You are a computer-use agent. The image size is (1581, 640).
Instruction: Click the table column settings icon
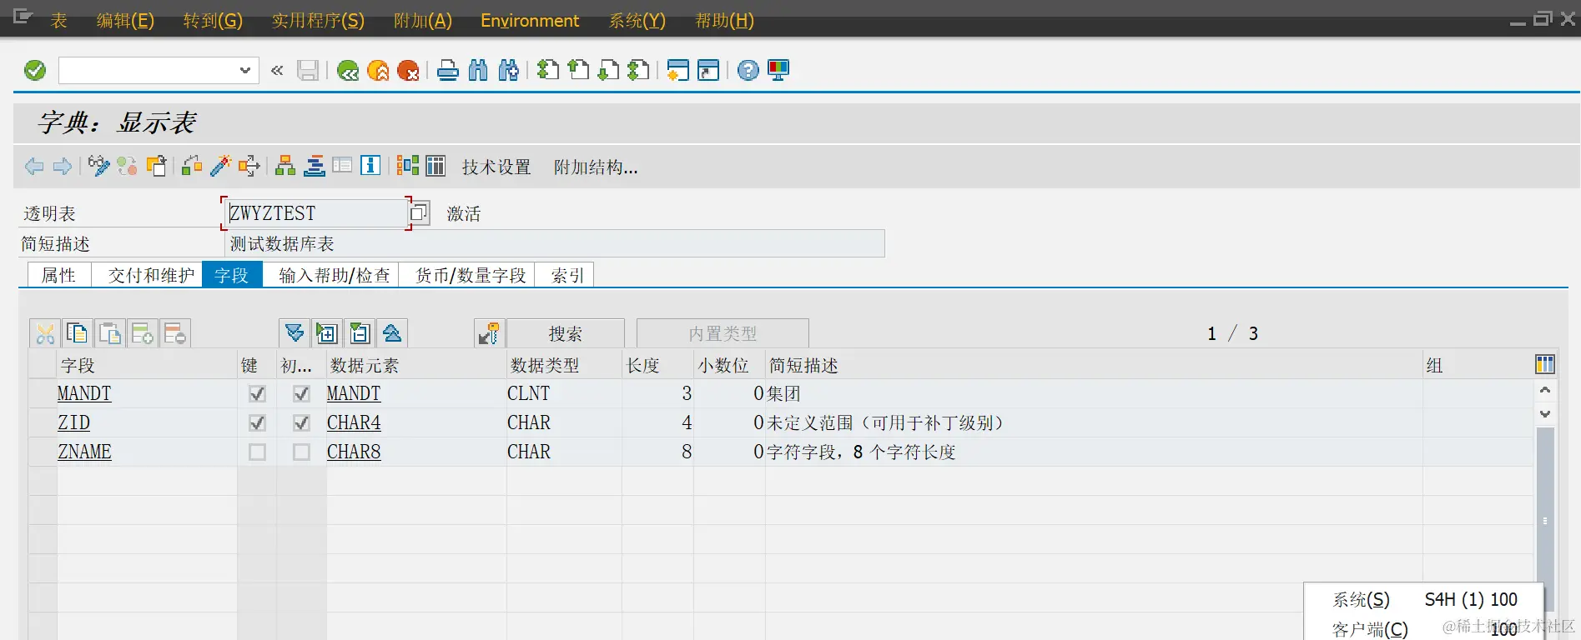pos(1544,364)
